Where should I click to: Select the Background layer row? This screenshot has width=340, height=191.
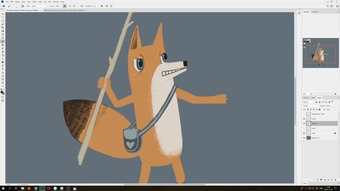pos(320,138)
